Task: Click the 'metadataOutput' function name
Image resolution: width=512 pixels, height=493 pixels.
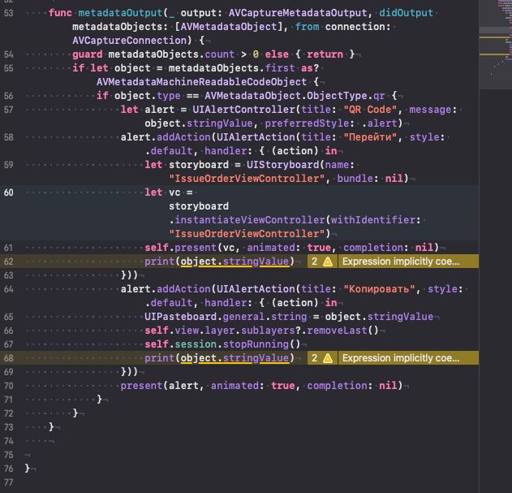Action: click(120, 13)
